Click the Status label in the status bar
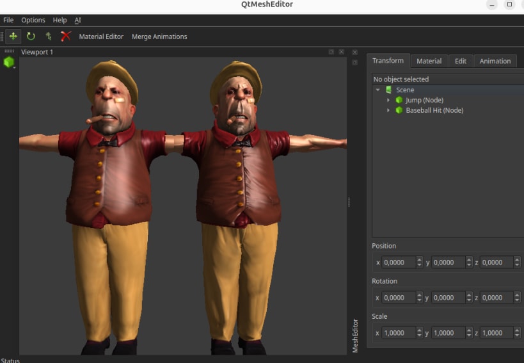524x363 pixels. 10,360
